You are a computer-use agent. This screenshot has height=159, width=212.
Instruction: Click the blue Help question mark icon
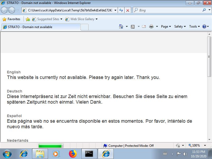pyautogui.click(x=204, y=26)
